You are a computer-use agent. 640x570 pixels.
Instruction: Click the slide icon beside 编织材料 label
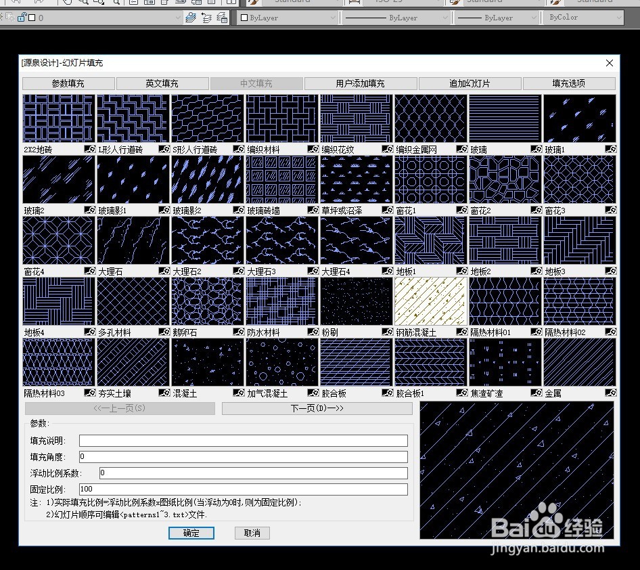tap(313, 149)
